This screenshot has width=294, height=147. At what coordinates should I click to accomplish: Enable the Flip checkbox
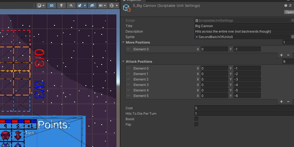[196, 125]
